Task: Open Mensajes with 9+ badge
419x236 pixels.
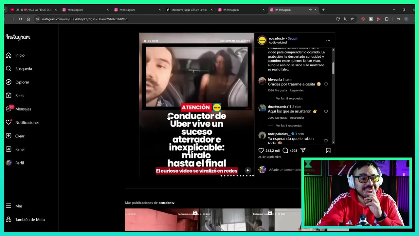Action: (18, 109)
